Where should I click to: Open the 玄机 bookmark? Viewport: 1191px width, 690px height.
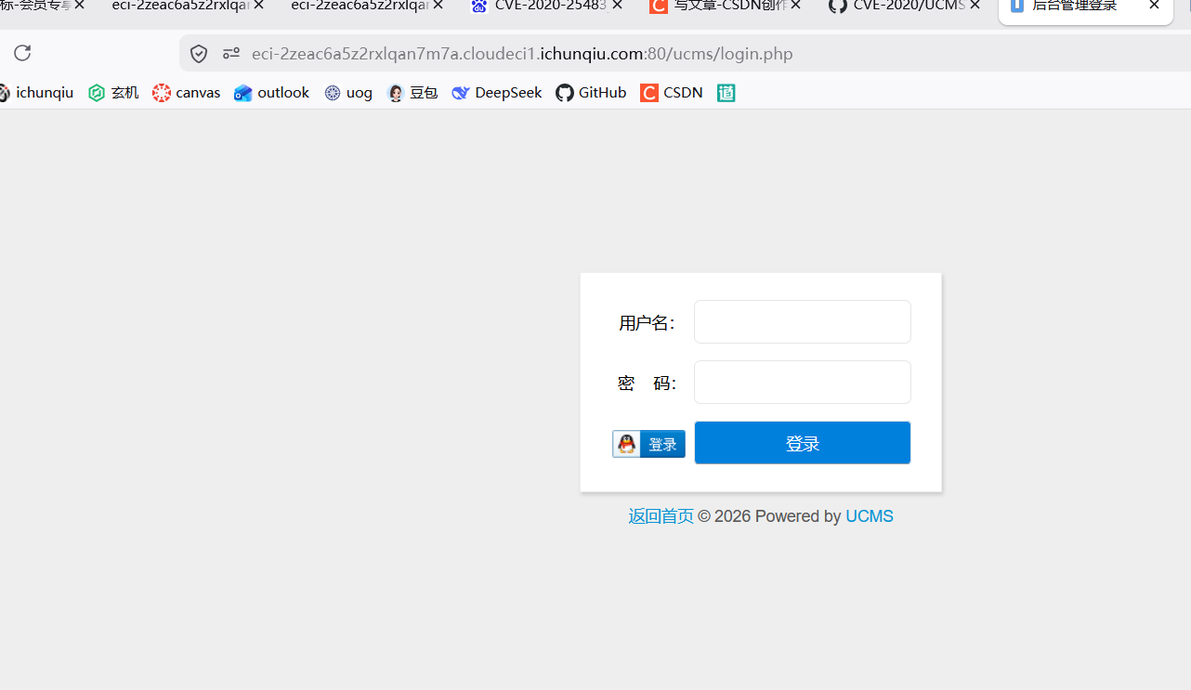tap(113, 93)
